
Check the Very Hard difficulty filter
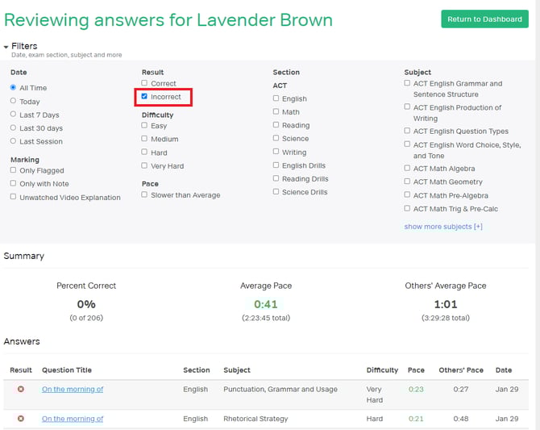(144, 166)
